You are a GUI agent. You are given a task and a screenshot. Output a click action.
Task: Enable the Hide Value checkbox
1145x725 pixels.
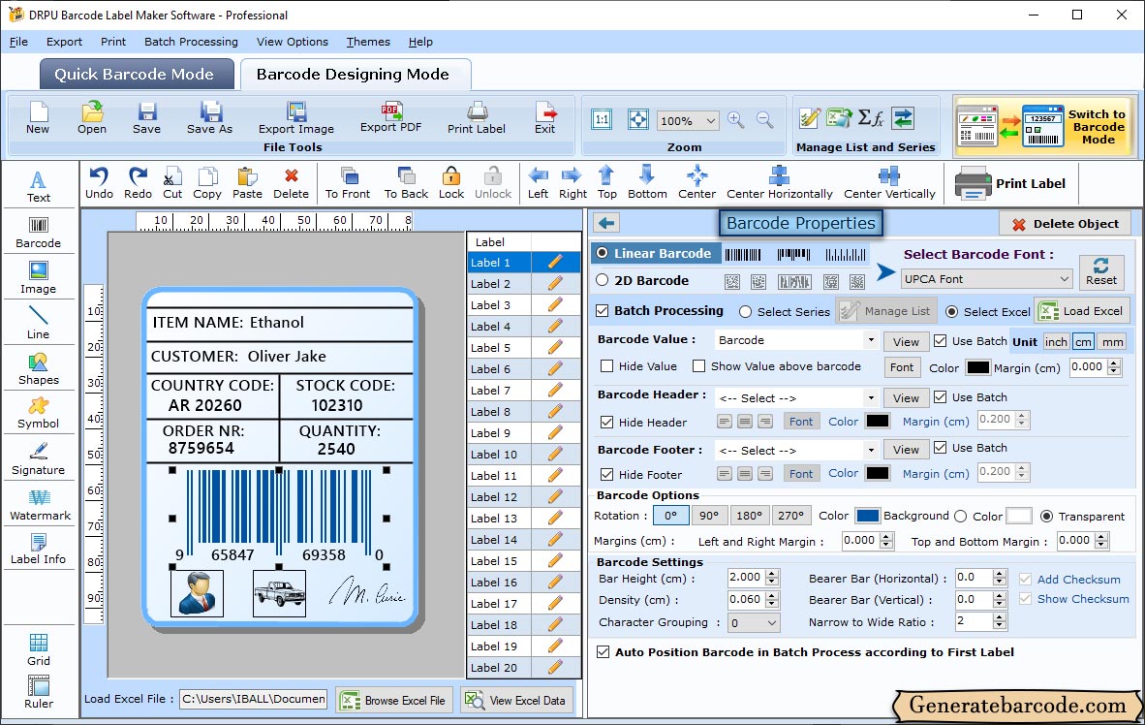click(x=606, y=366)
